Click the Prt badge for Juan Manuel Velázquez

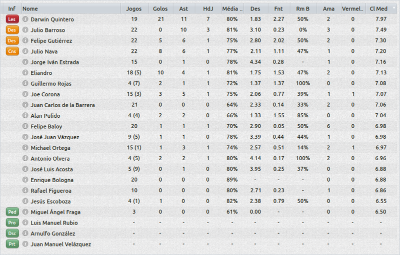[11, 244]
